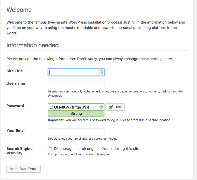This screenshot has width=197, height=180.
Task: Click the password manager icon in Password field
Action: click(x=101, y=107)
